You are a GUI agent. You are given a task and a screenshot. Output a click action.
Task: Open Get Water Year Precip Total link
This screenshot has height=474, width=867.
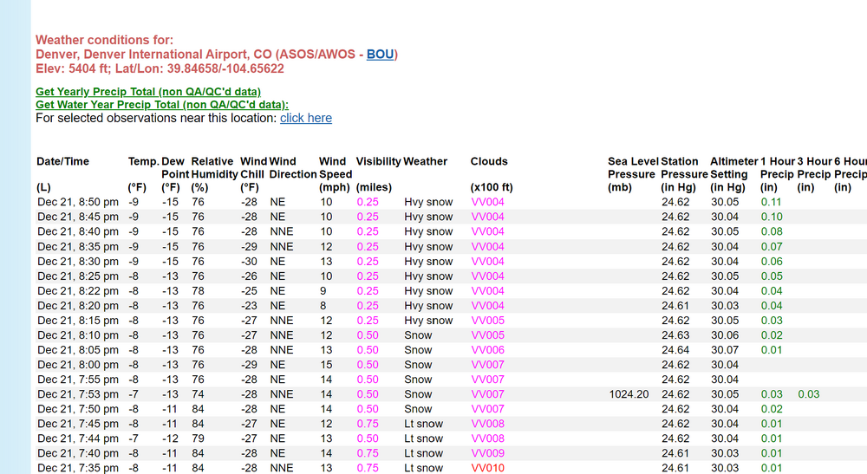click(x=162, y=105)
